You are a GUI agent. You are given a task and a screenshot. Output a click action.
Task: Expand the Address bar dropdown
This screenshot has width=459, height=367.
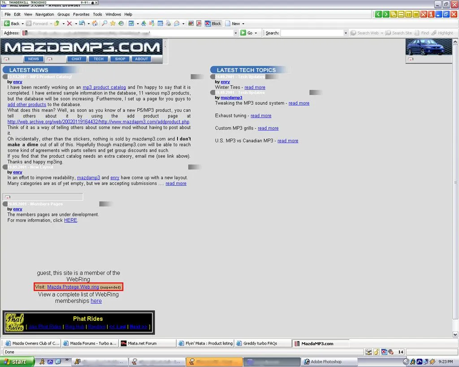235,32
